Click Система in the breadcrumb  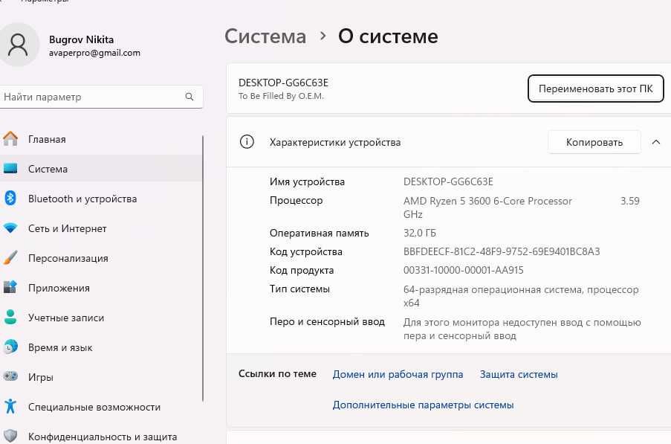coord(265,36)
